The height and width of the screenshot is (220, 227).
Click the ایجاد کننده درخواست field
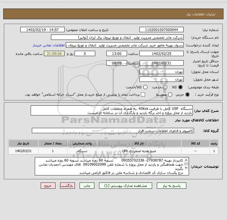[125, 45]
